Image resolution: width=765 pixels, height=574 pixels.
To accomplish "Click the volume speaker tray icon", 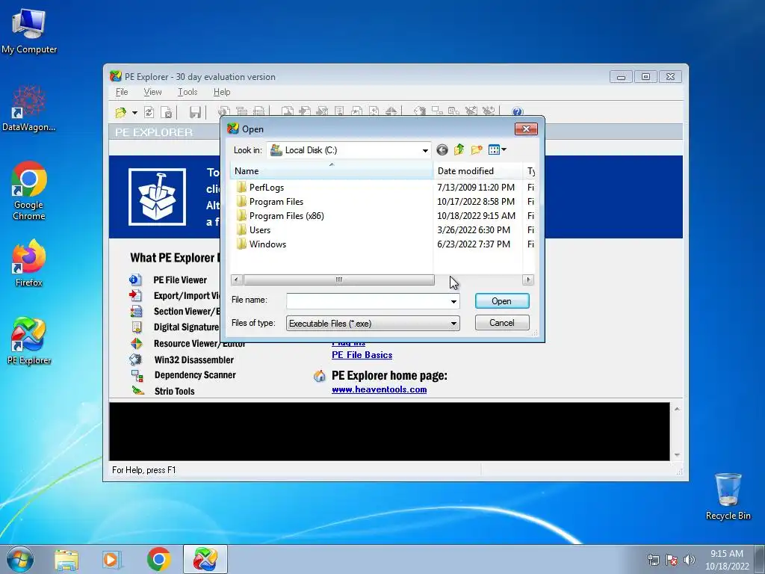I will point(689,560).
